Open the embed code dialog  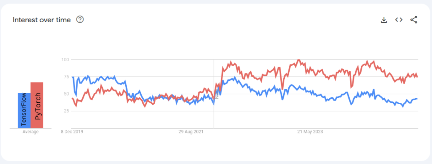coord(399,20)
